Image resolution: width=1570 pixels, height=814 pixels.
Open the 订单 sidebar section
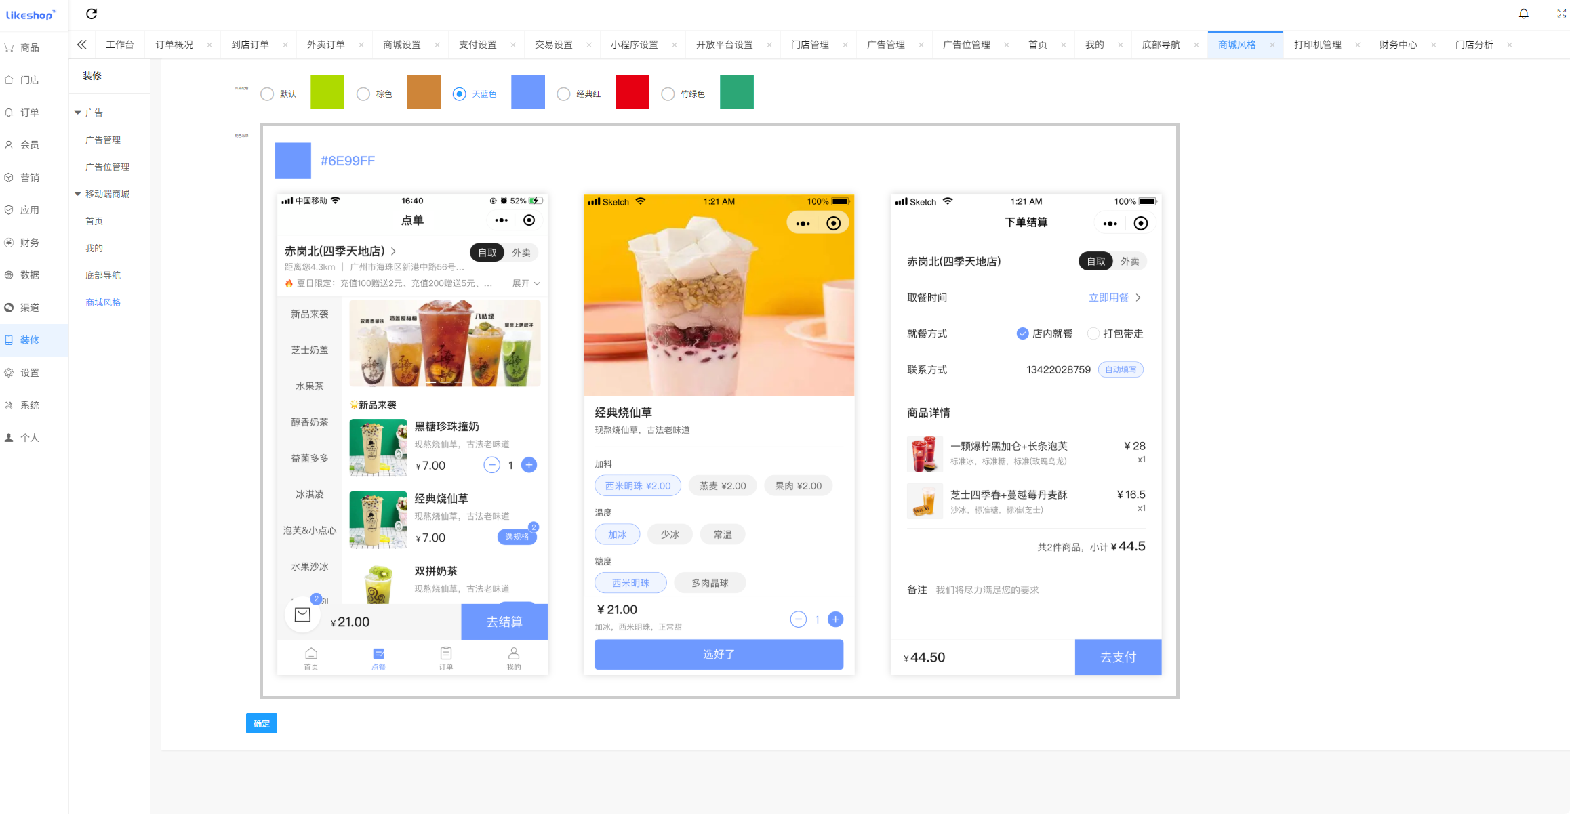(x=28, y=112)
